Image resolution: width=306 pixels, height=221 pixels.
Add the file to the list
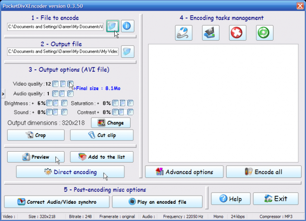point(102,157)
